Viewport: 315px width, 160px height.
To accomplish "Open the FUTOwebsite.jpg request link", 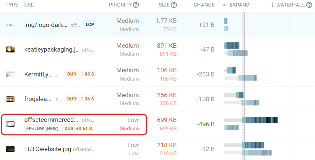I will pos(48,149).
